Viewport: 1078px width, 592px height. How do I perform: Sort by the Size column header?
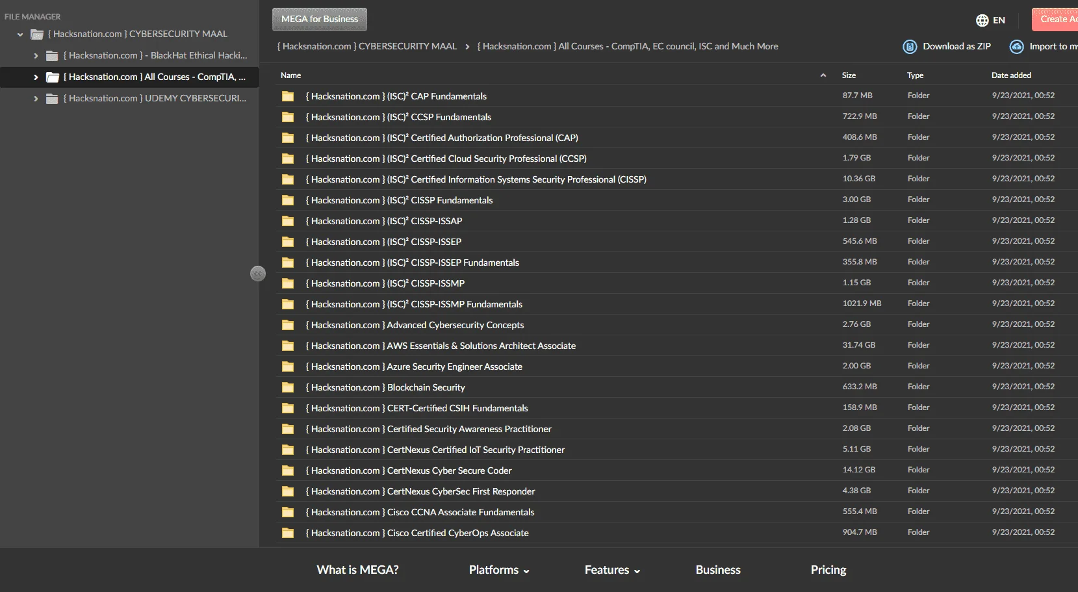pyautogui.click(x=849, y=75)
